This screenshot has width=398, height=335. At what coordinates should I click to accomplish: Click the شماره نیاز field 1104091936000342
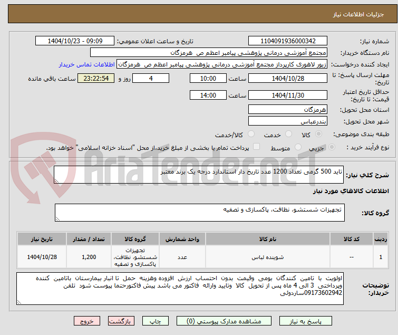[288, 41]
